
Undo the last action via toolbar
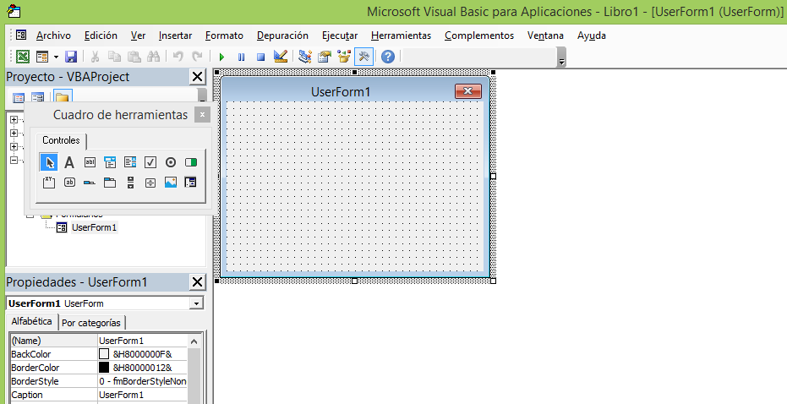[178, 57]
